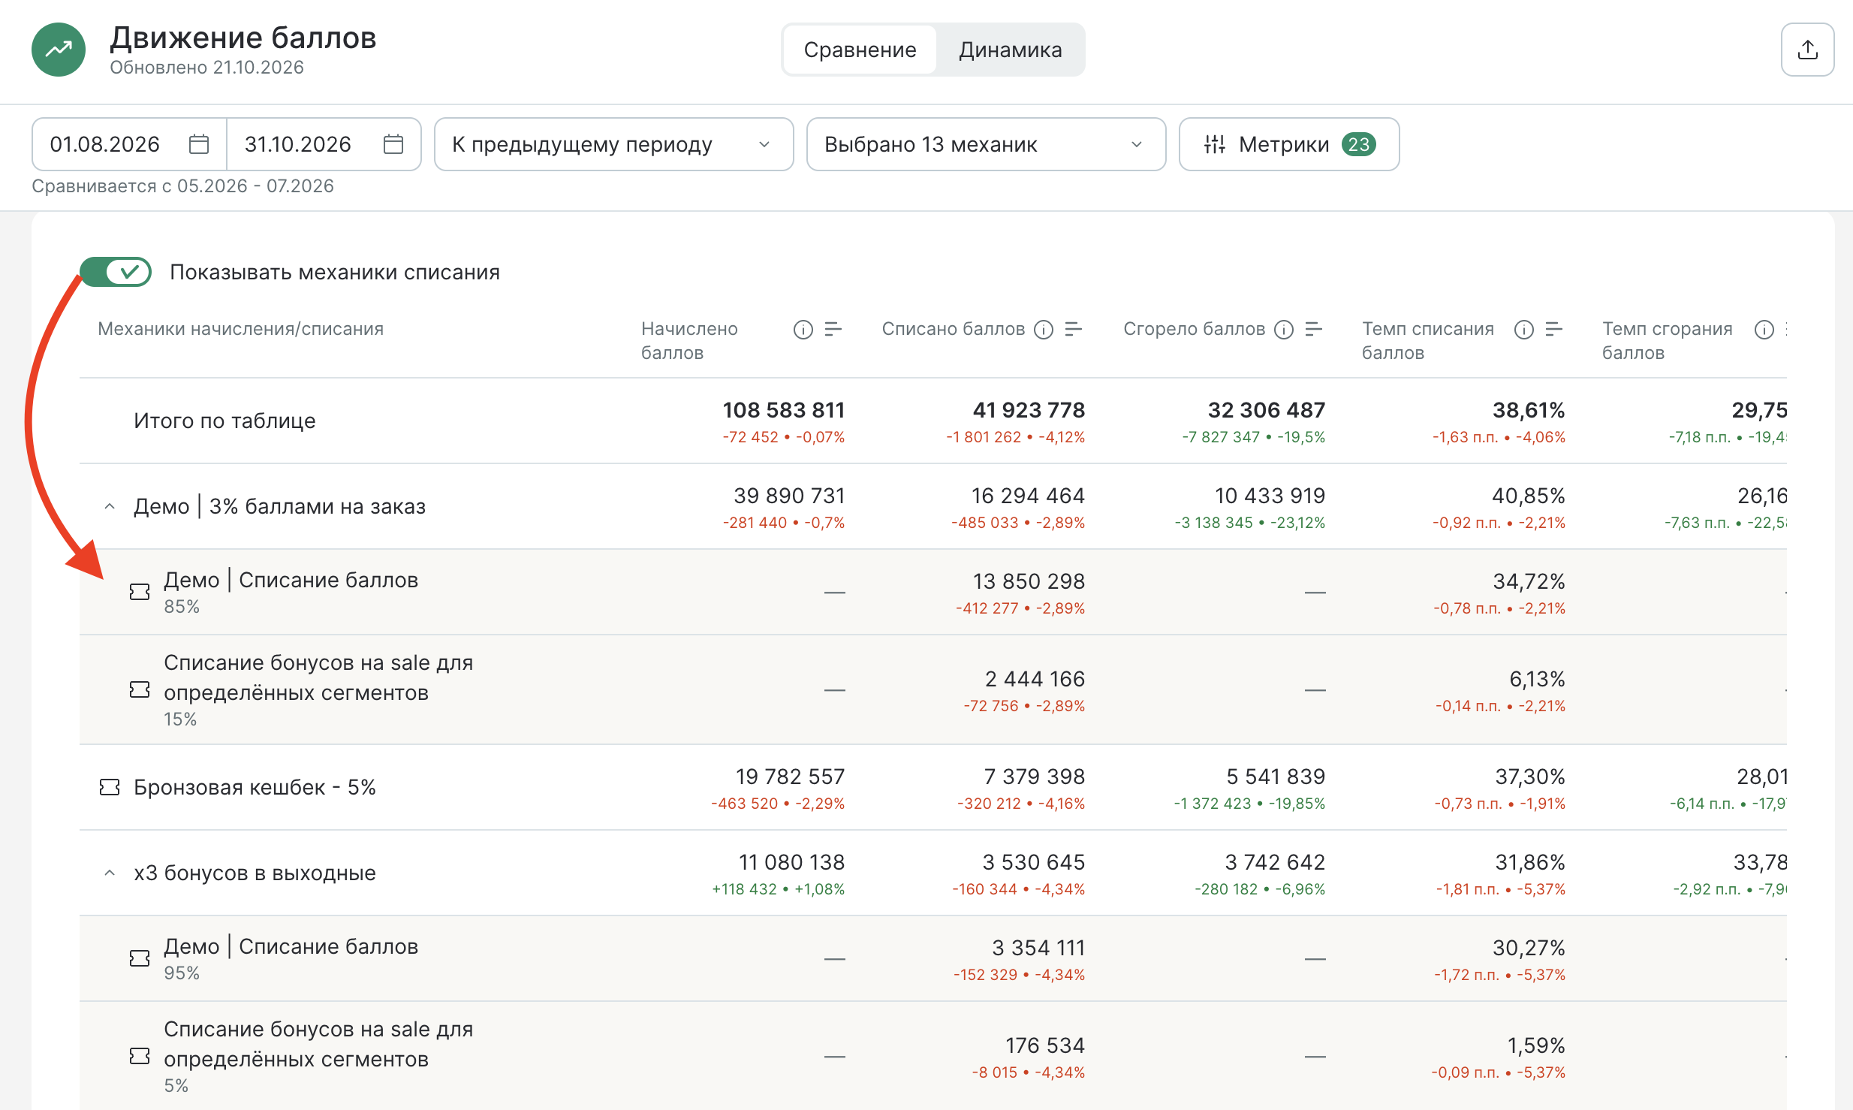Toggle Показывать механики списания switch
1853x1110 pixels.
116,272
